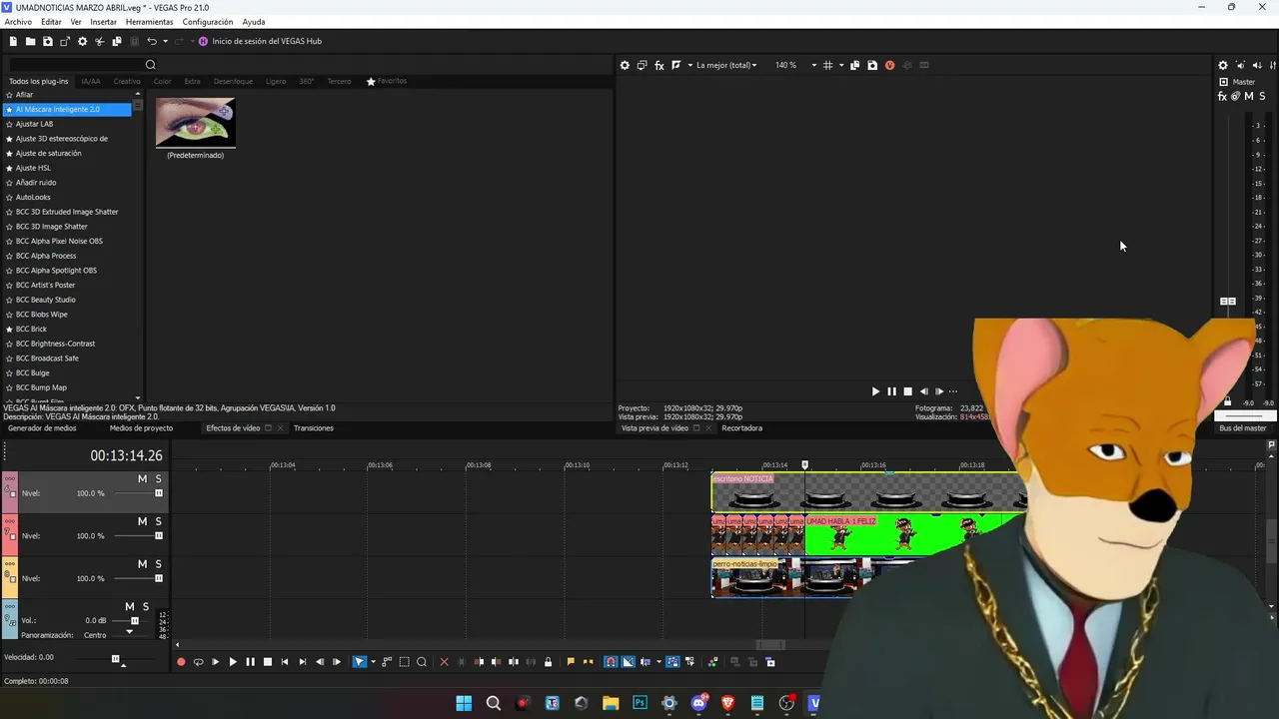Mute the Master bus

click(1249, 97)
